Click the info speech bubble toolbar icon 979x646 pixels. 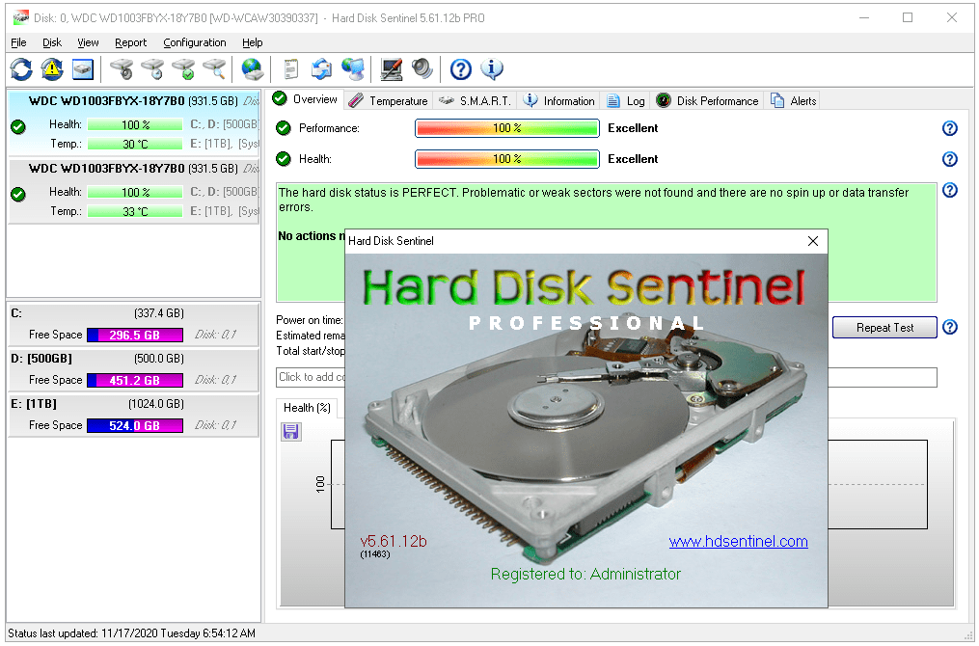pos(492,69)
